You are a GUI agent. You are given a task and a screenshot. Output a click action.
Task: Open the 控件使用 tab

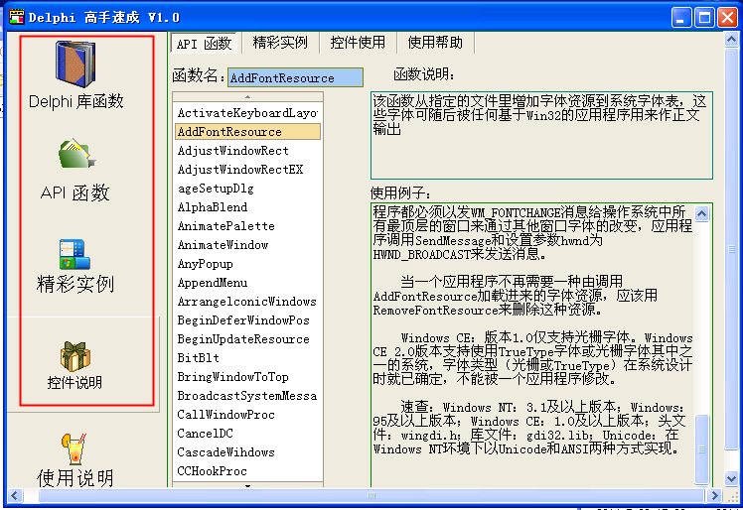coord(358,43)
